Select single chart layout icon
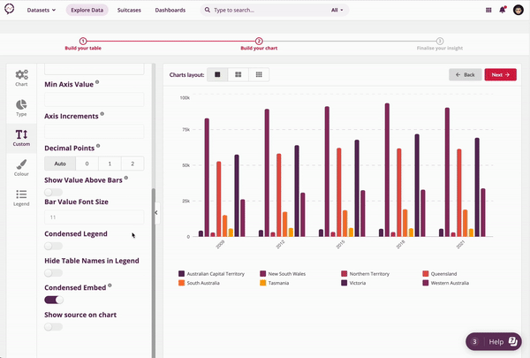The image size is (530, 358). (218, 75)
